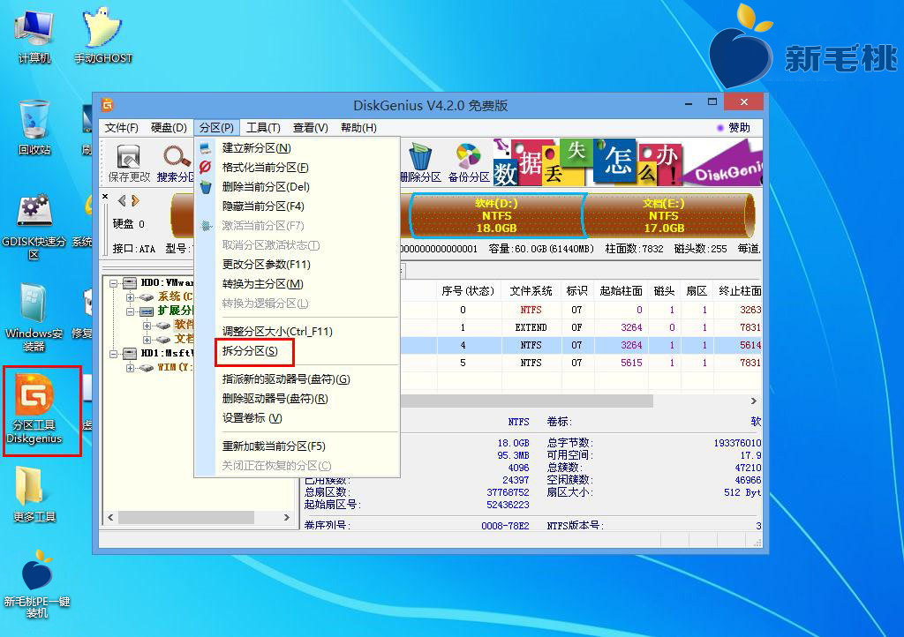Choose 重新加载当前分区(F5) menu entry
Viewport: 904px width, 637px height.
297,446
